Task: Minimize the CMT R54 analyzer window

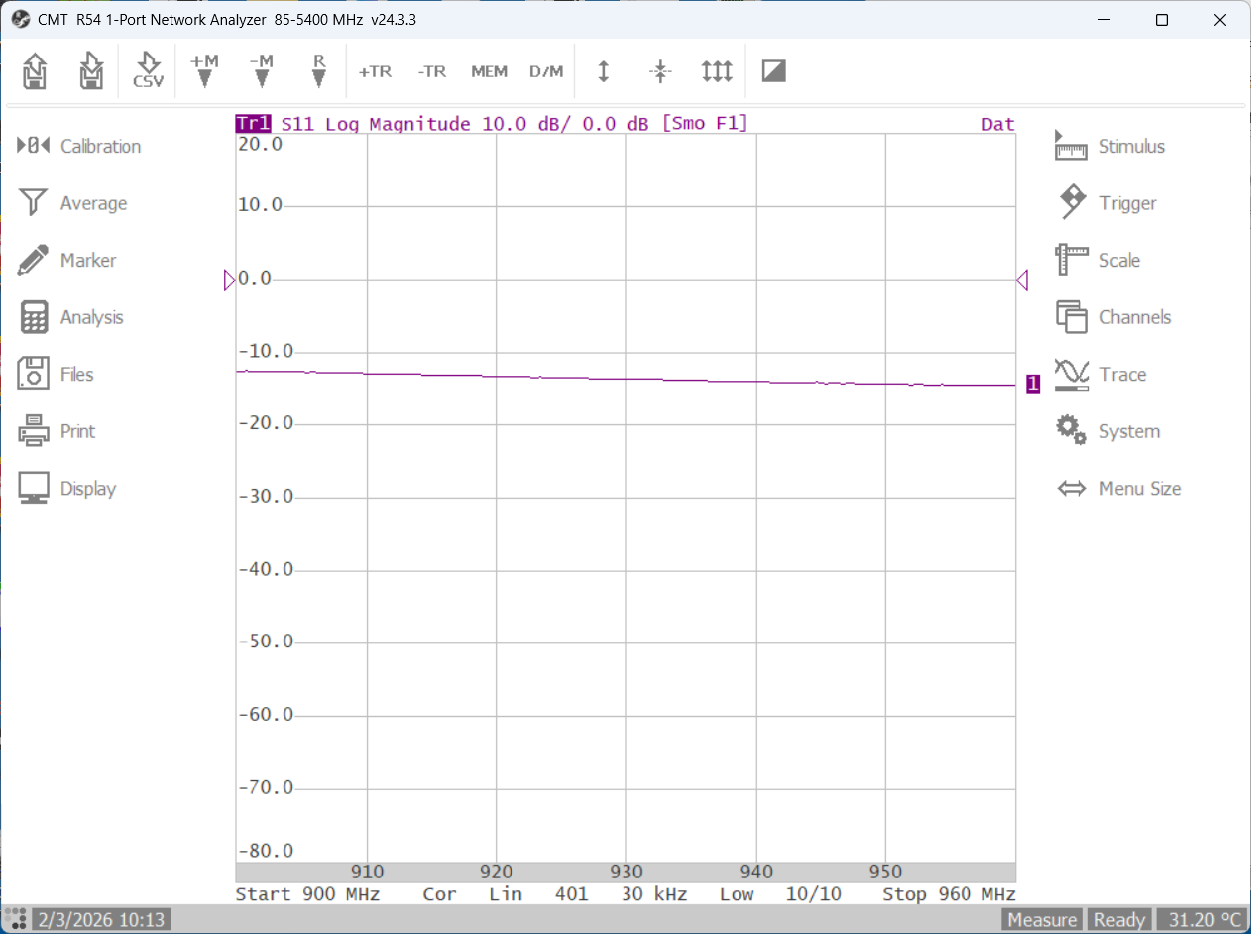Action: click(1103, 20)
